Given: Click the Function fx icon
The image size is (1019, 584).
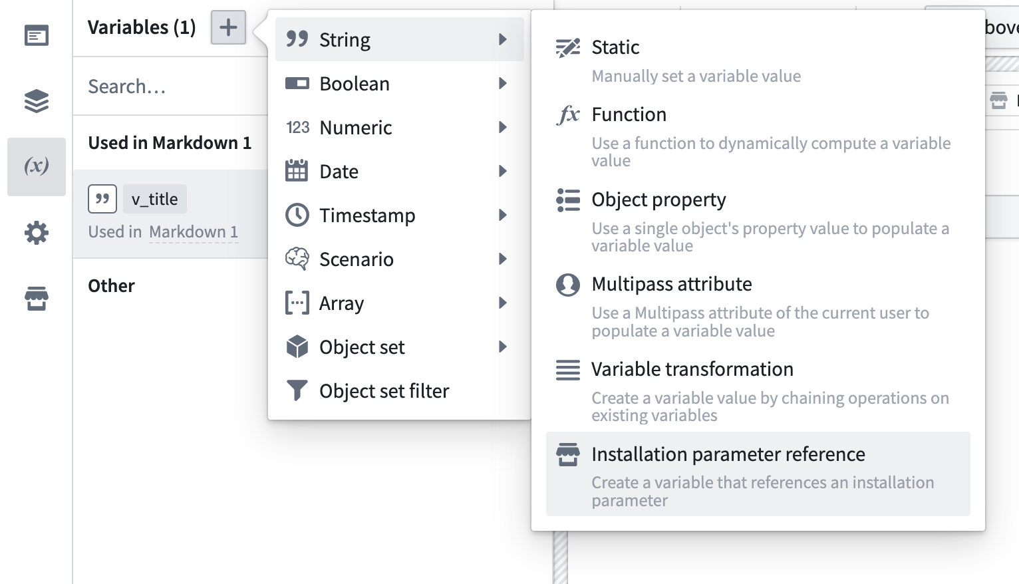Looking at the screenshot, I should coord(568,114).
